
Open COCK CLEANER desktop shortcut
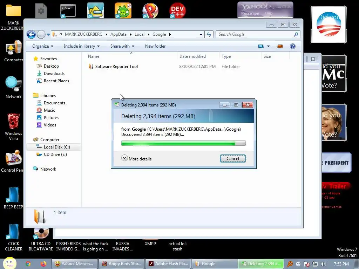14,237
